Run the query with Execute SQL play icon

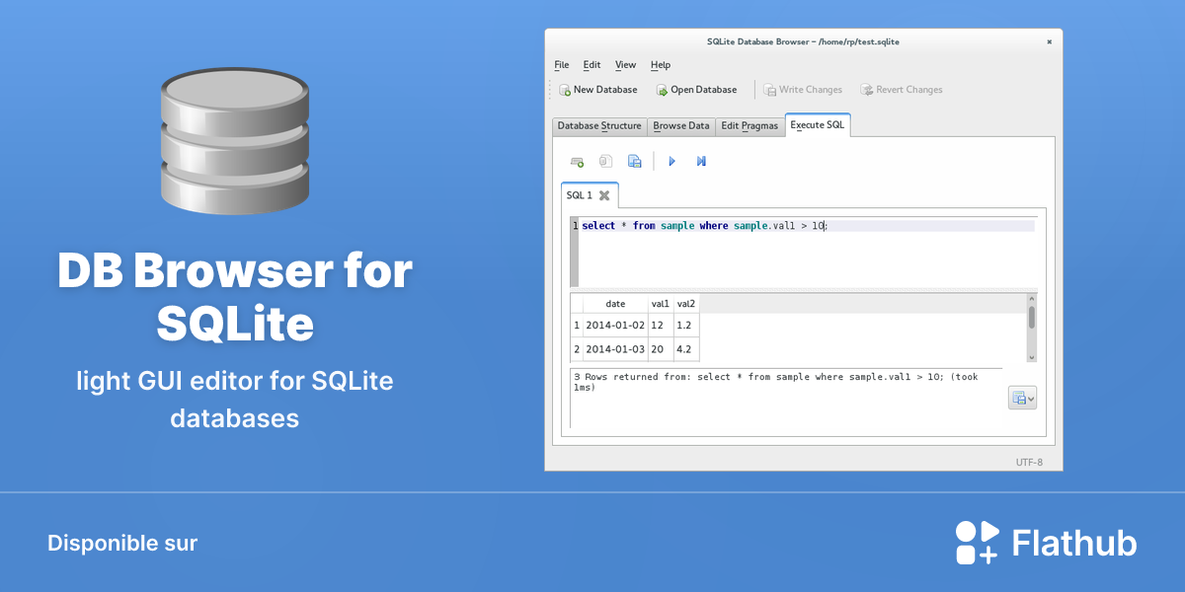click(x=671, y=161)
